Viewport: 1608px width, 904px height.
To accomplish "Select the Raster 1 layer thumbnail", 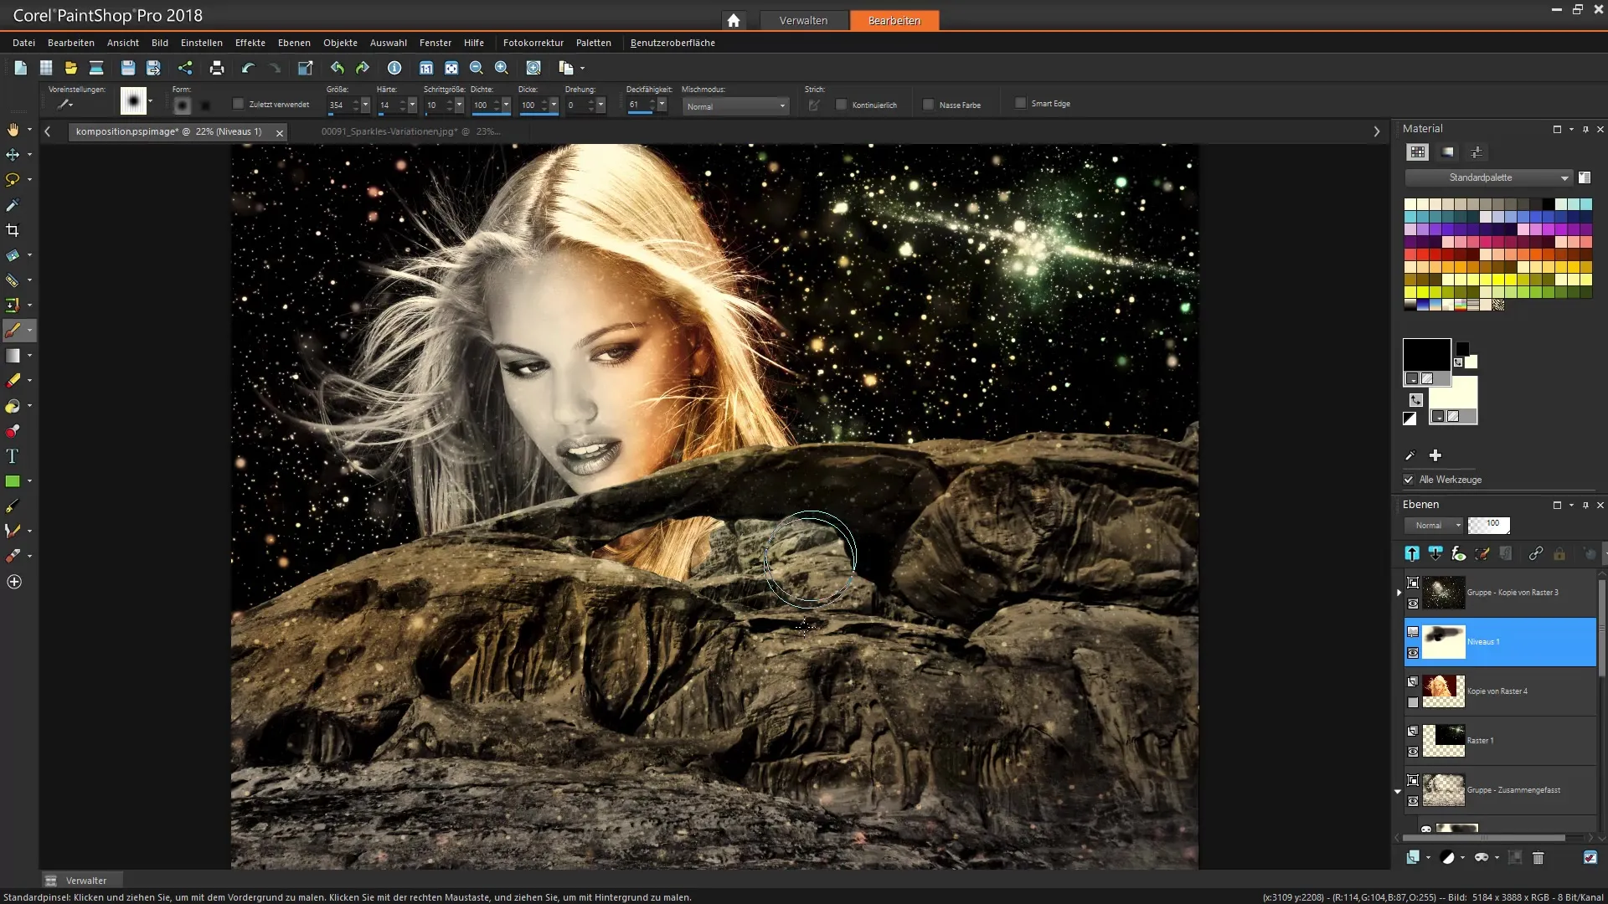I will [x=1444, y=741].
